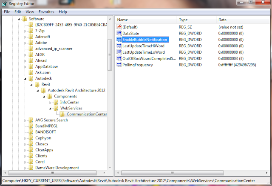The width and height of the screenshot is (272, 186).
Task: Click the AppDataLow folder icon
Action: pyautogui.click(x=31, y=66)
